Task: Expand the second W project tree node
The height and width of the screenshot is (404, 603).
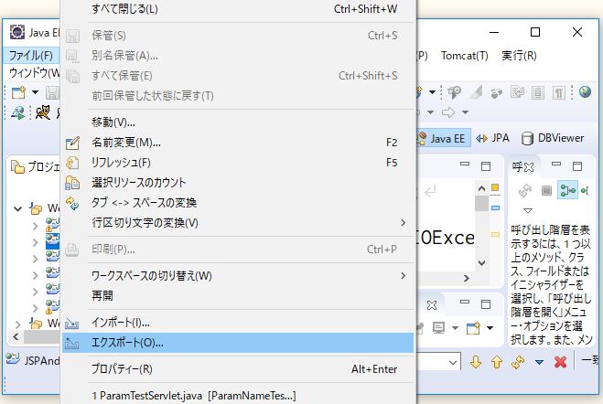Action: tap(17, 324)
